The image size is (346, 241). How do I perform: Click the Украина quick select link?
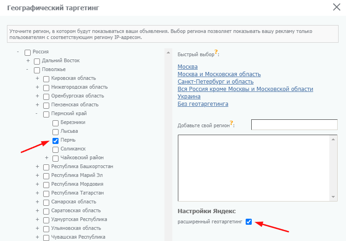coord(189,97)
